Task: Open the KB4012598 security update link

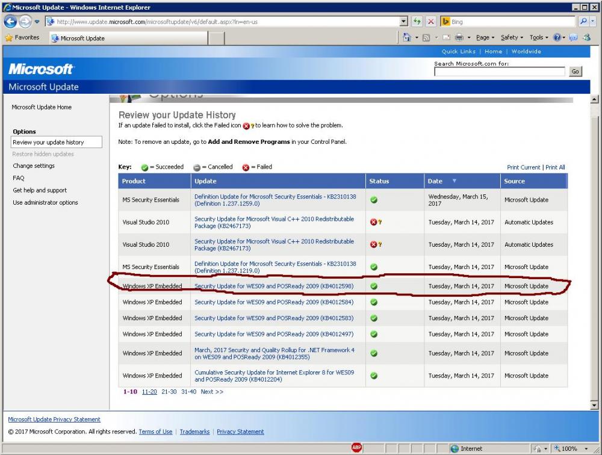Action: (274, 286)
